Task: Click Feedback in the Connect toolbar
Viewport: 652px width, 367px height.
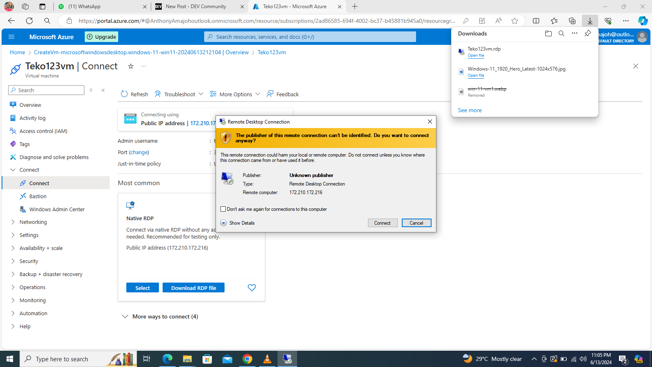Action: [283, 94]
